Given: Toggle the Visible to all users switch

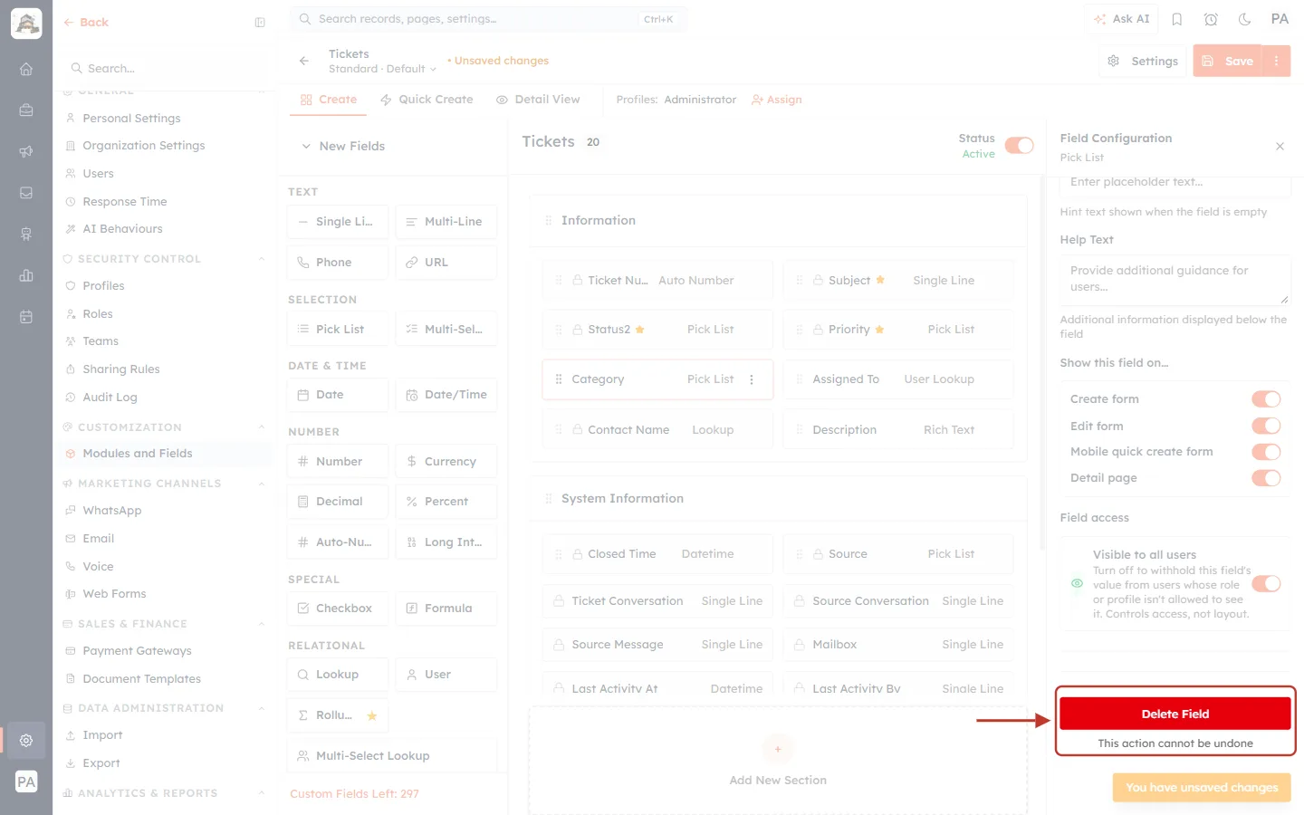Looking at the screenshot, I should [x=1266, y=584].
